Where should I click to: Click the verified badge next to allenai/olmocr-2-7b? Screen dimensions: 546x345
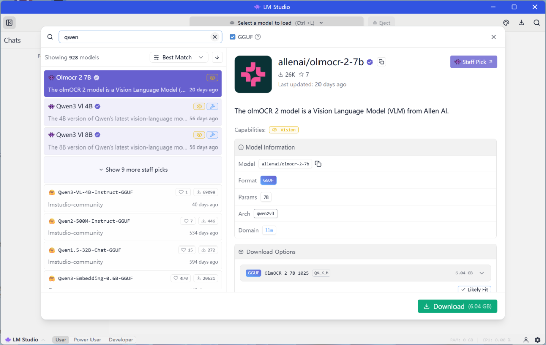(x=370, y=62)
